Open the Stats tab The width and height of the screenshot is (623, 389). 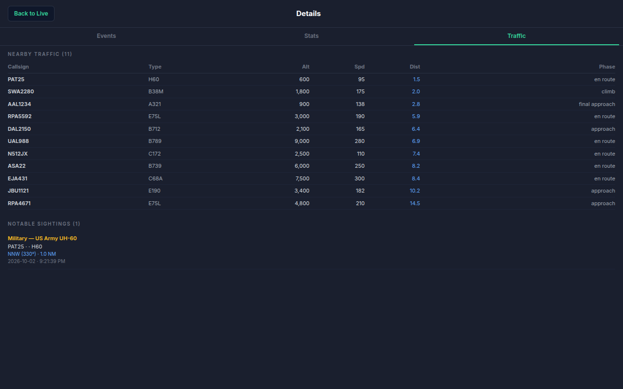(311, 36)
